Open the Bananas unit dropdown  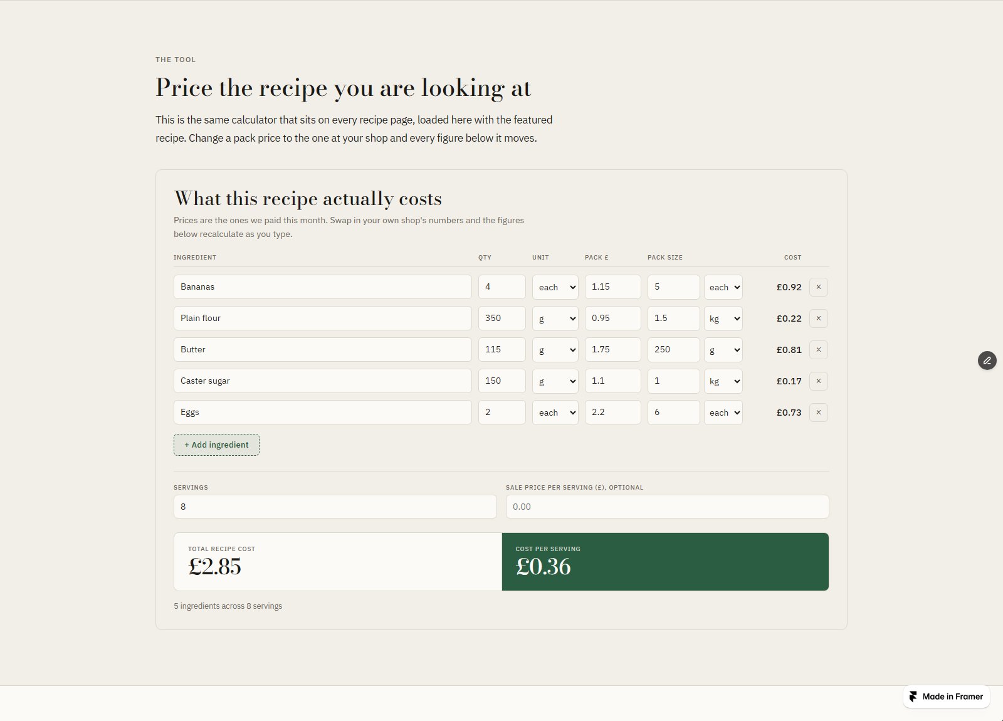coord(555,287)
